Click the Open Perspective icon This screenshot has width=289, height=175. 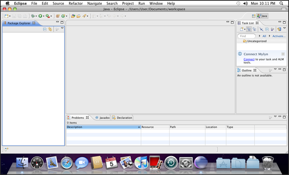(254, 16)
